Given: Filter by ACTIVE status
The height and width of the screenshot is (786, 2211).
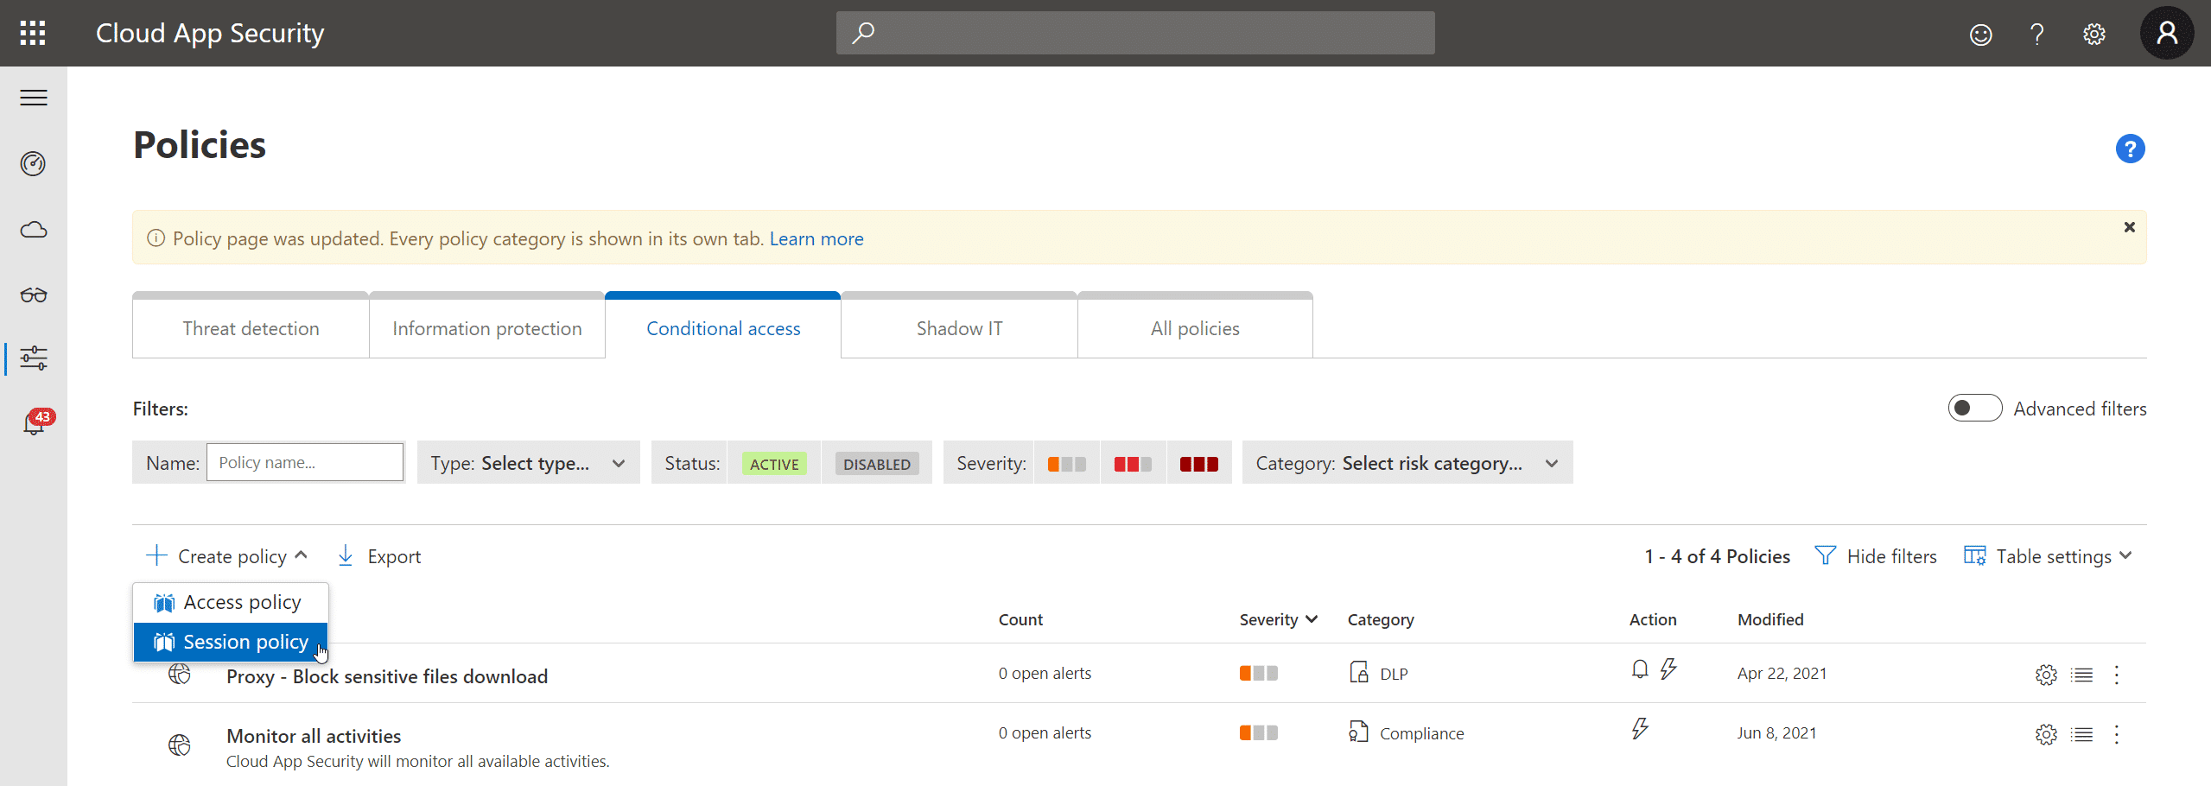Looking at the screenshot, I should coord(774,464).
